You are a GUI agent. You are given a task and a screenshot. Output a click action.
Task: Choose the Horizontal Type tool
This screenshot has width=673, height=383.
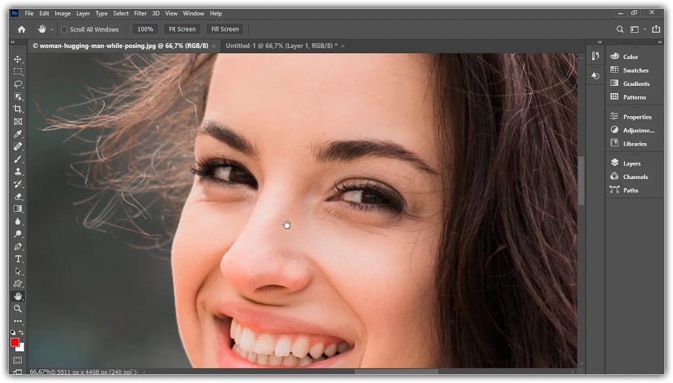click(18, 259)
